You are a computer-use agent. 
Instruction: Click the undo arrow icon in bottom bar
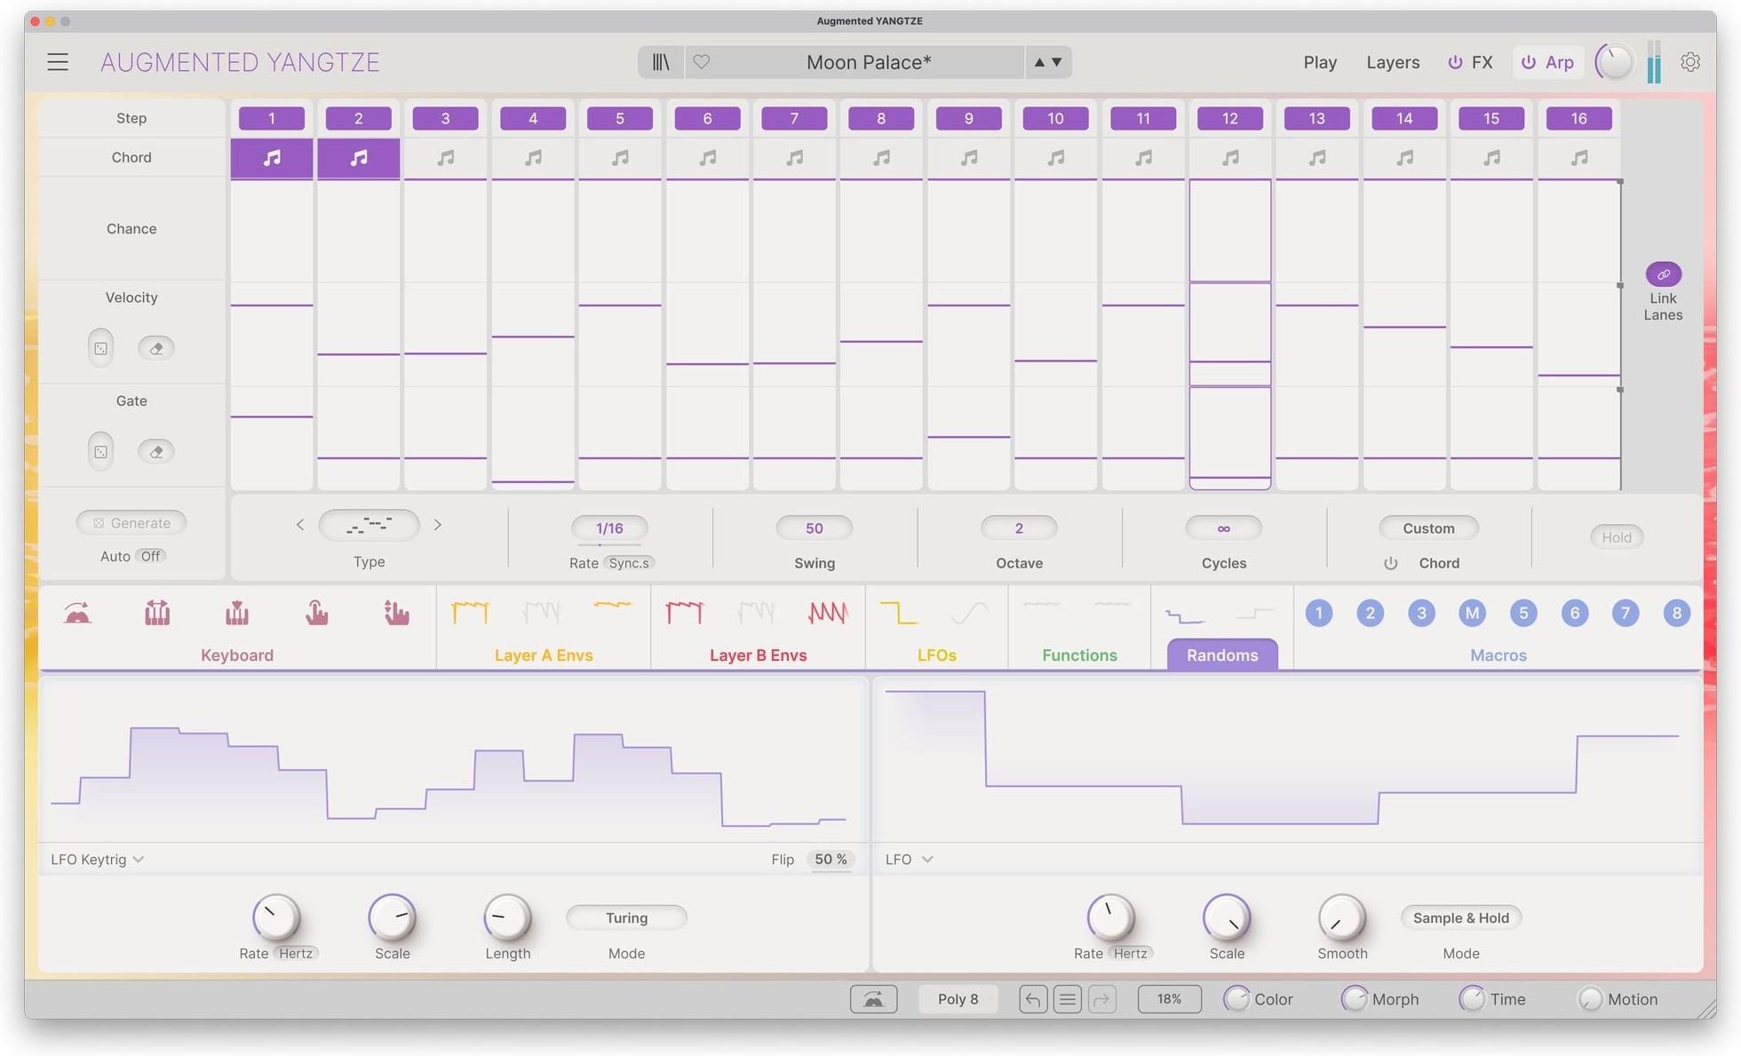tap(1033, 998)
